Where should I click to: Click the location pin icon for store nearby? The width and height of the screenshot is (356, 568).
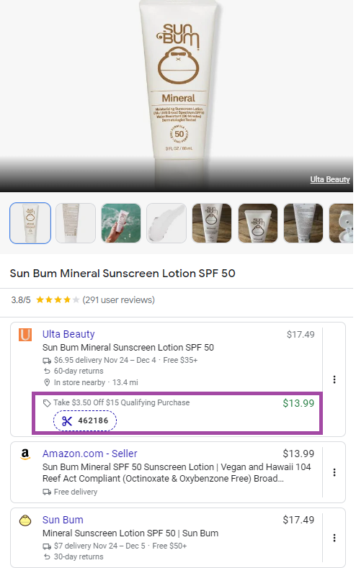click(x=47, y=382)
